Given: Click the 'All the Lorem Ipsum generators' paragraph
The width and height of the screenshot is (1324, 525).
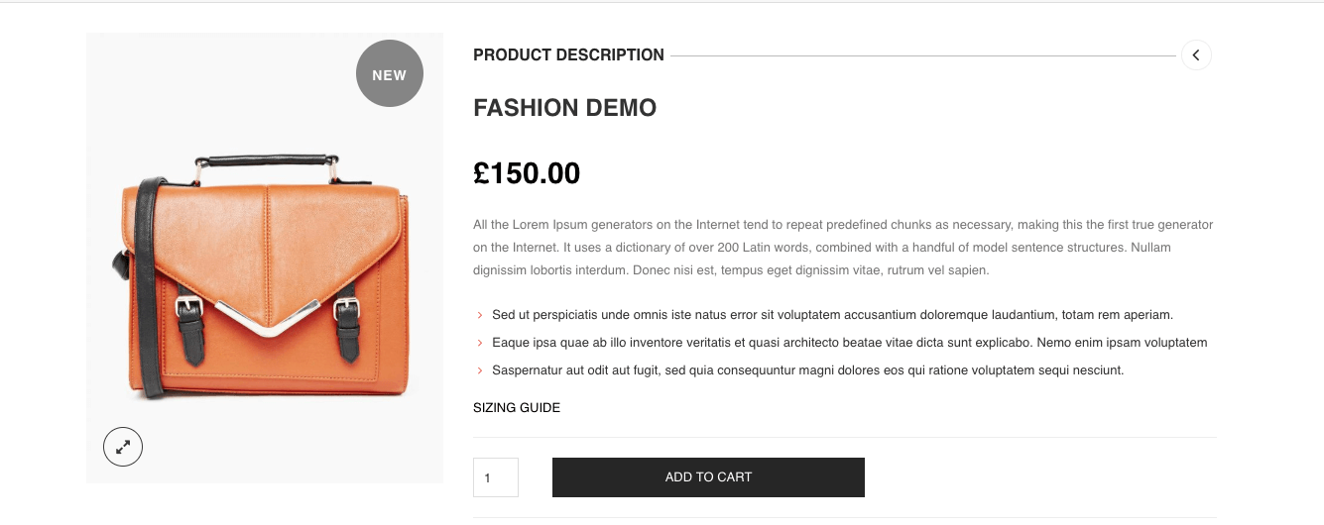Looking at the screenshot, I should click(844, 248).
